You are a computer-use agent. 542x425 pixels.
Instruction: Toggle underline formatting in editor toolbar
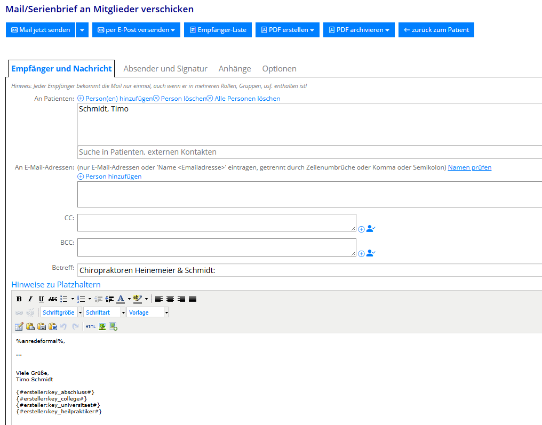(41, 299)
